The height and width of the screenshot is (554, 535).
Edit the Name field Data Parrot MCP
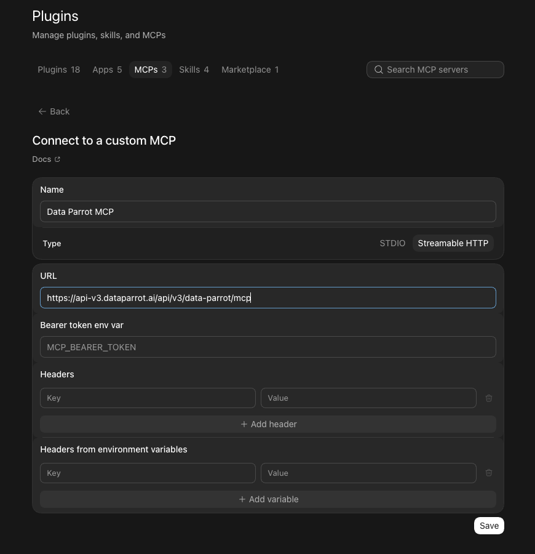268,212
